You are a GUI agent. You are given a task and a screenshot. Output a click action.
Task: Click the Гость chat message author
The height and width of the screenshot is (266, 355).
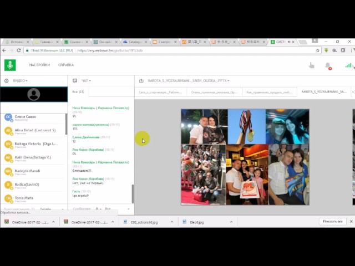[77, 191]
